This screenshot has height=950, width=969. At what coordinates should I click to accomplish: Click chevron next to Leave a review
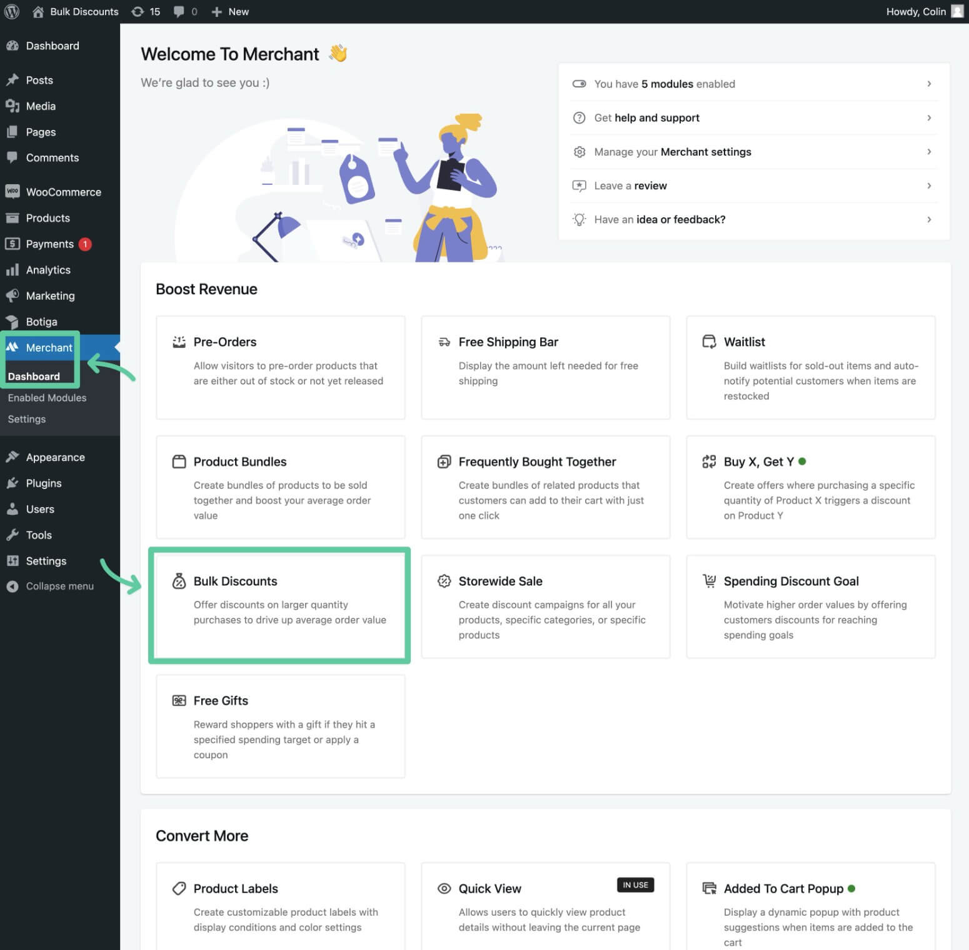click(x=929, y=186)
